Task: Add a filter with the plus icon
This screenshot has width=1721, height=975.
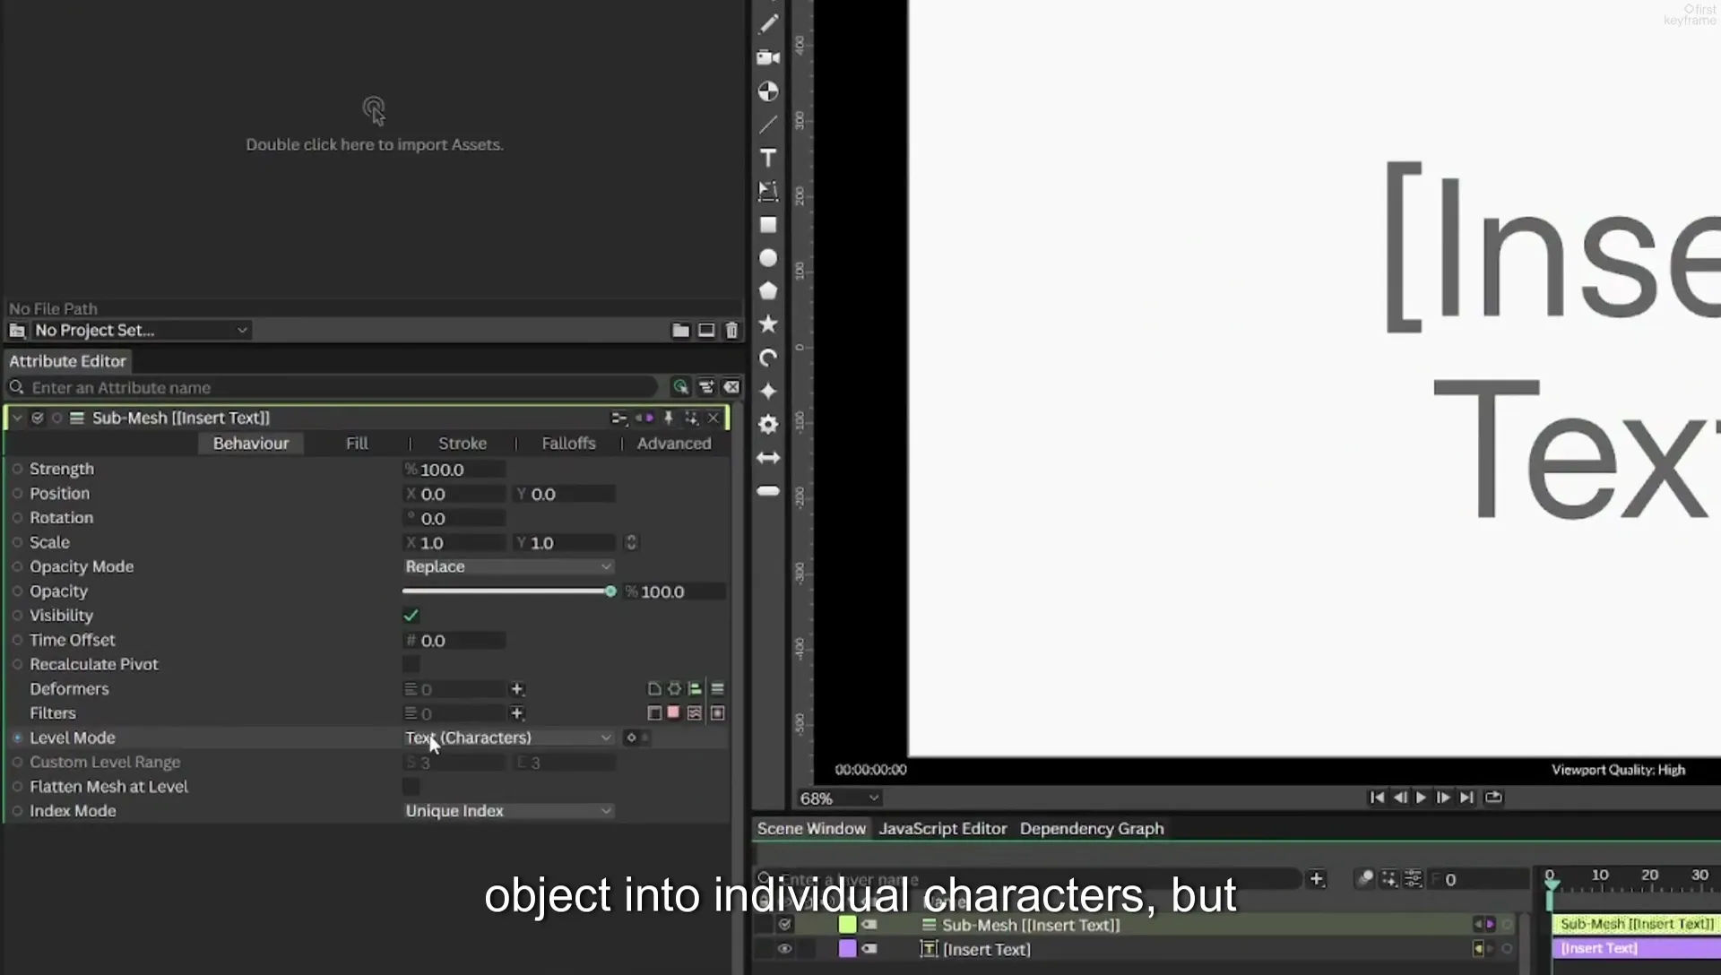Action: (517, 713)
